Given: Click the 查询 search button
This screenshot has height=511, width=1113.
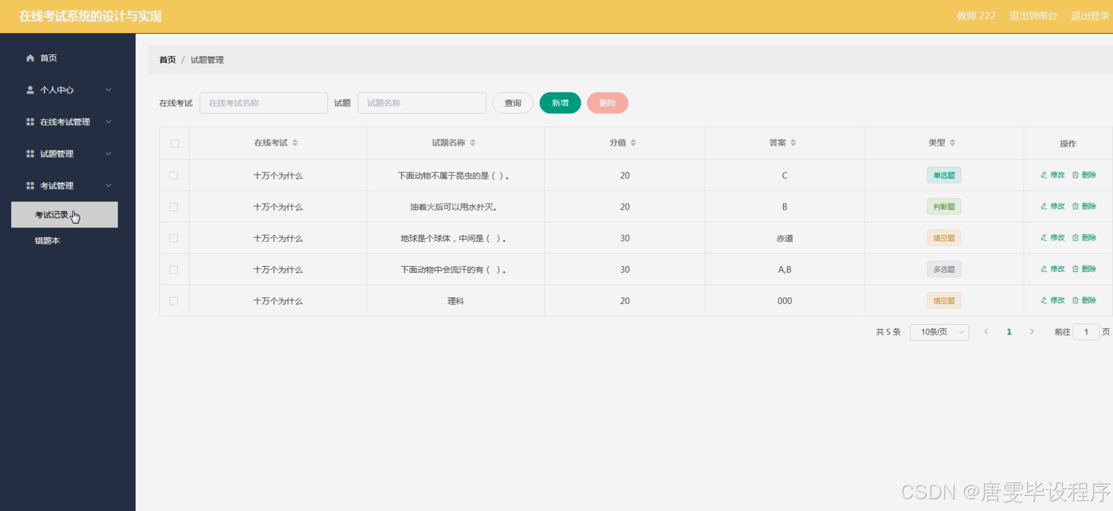Looking at the screenshot, I should tap(513, 103).
